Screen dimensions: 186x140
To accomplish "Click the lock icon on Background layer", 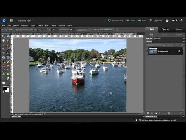I will [179, 51].
